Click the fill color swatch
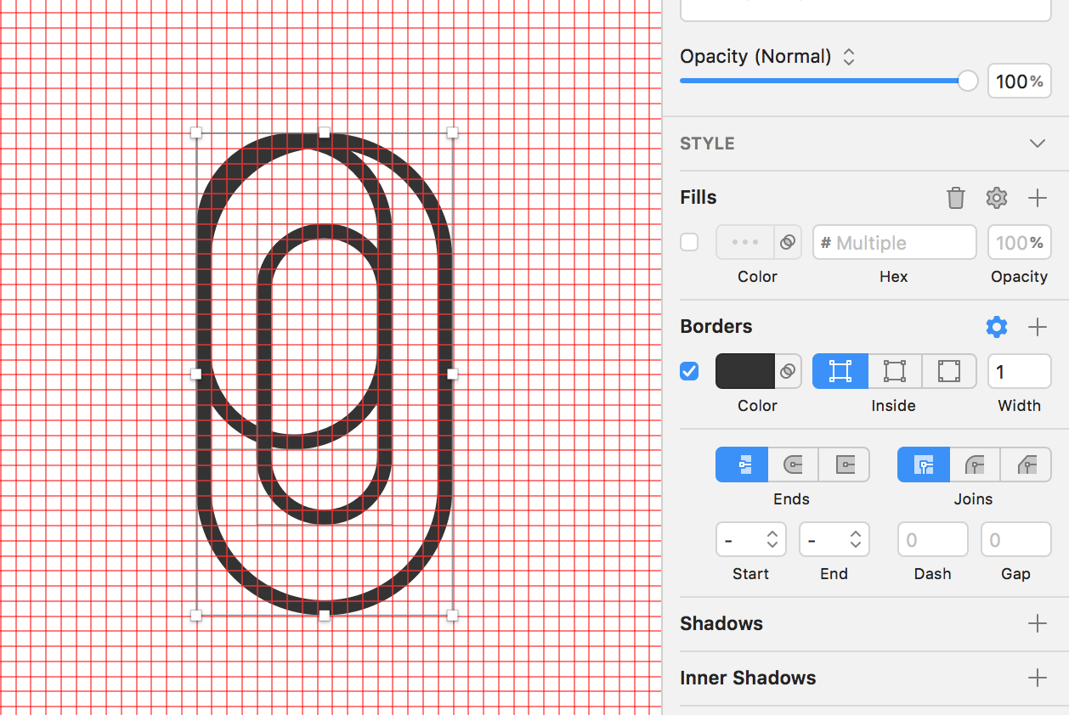Image resolution: width=1069 pixels, height=715 pixels. [745, 242]
